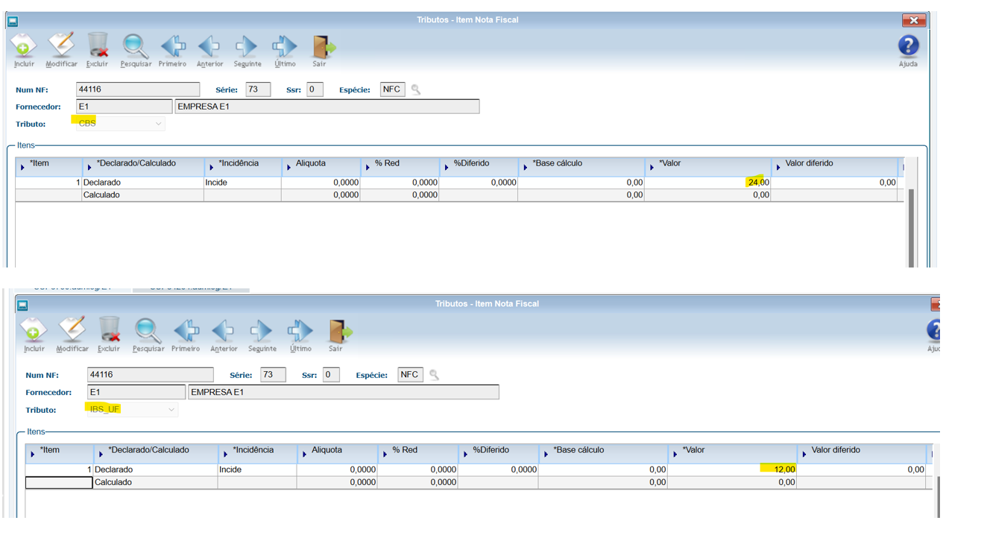This screenshot has height=535, width=987.
Task: Click Calculado cell in top CBS grid
Action: pos(142,195)
